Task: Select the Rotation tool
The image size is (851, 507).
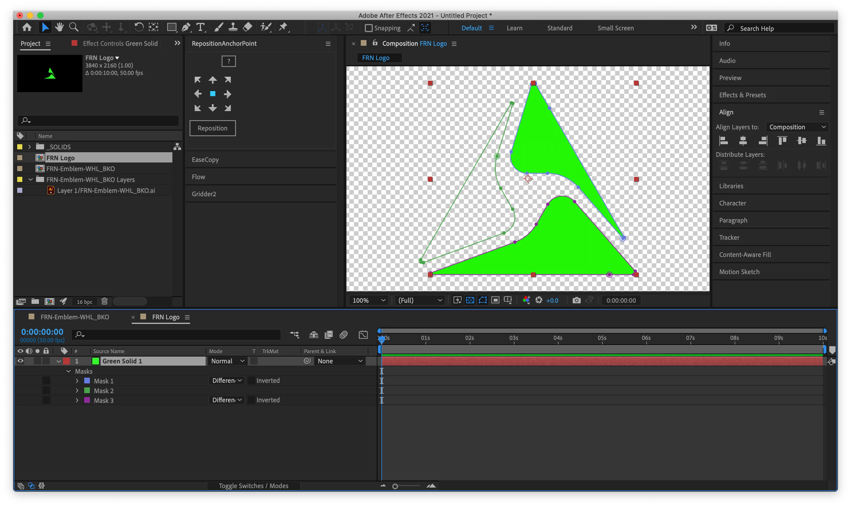Action: click(x=139, y=27)
